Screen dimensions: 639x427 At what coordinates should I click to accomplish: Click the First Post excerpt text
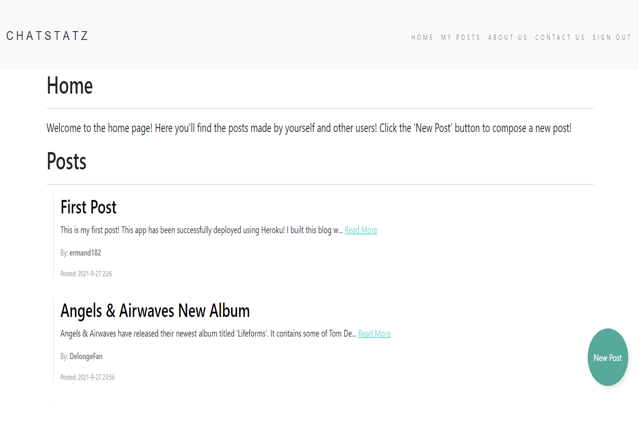click(x=201, y=230)
